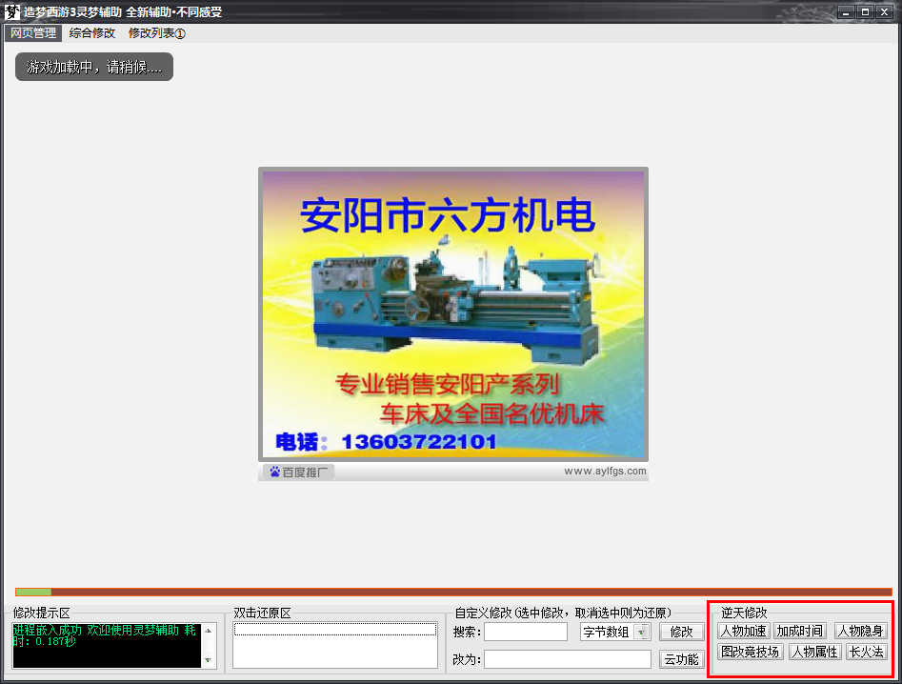Click the app icon in the title bar

click(x=11, y=11)
